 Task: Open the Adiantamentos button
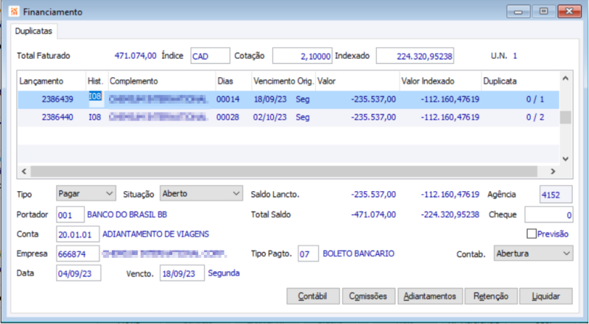tap(430, 296)
